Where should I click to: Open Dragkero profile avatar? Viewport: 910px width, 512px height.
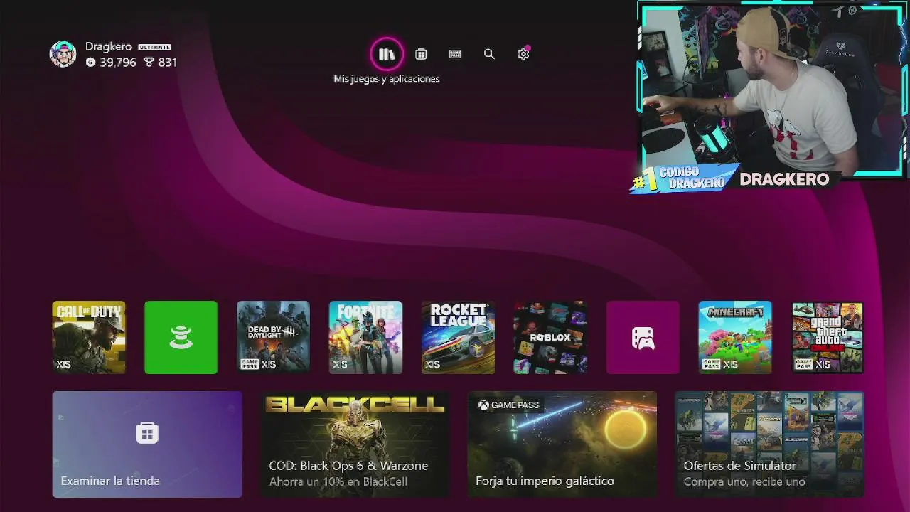(x=63, y=54)
